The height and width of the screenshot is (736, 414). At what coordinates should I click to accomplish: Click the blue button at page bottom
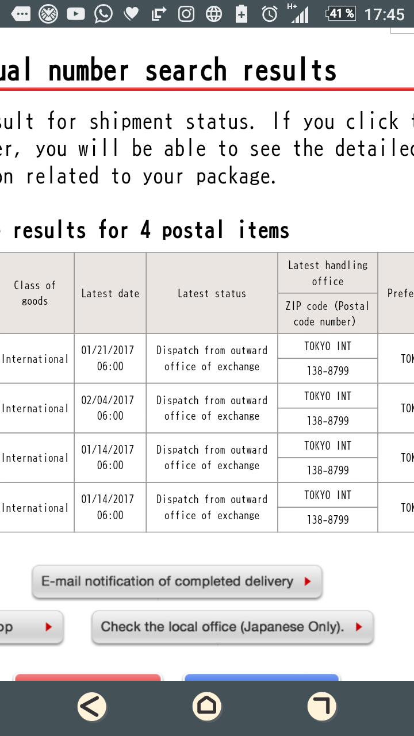(262, 677)
